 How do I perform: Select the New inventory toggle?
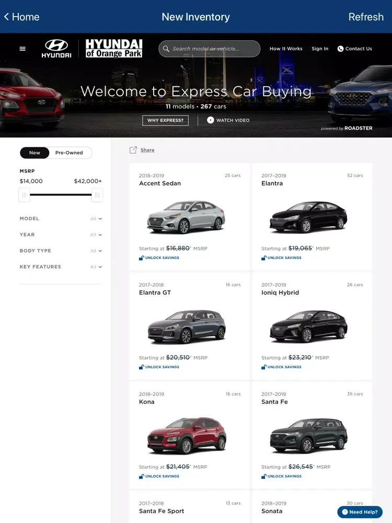pyautogui.click(x=34, y=153)
